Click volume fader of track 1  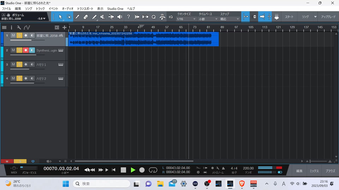point(27,40)
